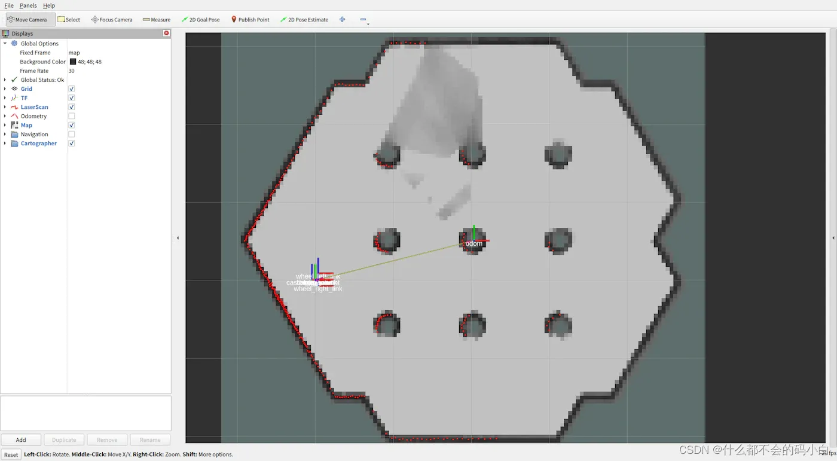Select the 2D Goal Pose tool

200,19
